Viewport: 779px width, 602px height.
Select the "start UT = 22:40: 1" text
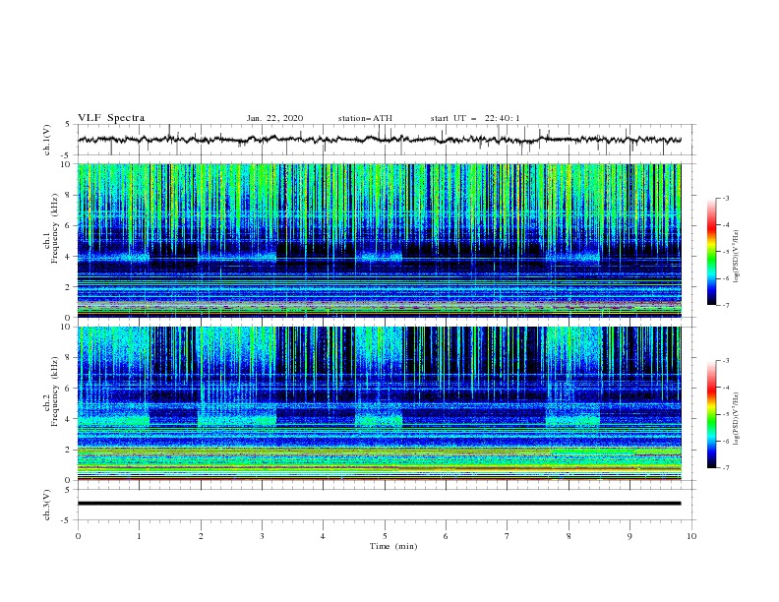tap(475, 118)
